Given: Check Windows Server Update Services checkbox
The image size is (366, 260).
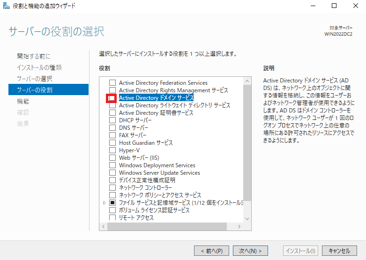Looking at the screenshot, I should coord(112,172).
